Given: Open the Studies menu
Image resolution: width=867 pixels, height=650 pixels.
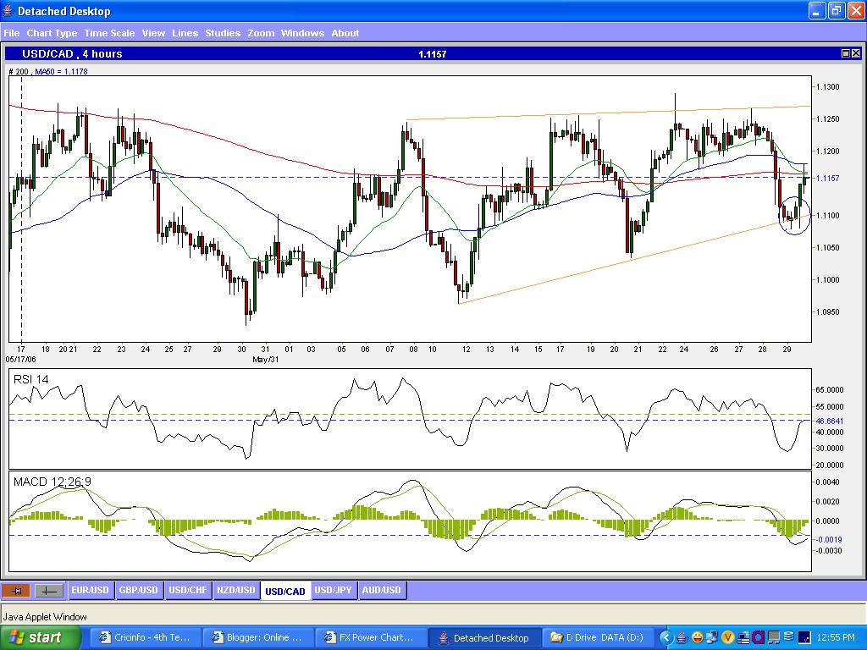Looking at the screenshot, I should pos(223,33).
